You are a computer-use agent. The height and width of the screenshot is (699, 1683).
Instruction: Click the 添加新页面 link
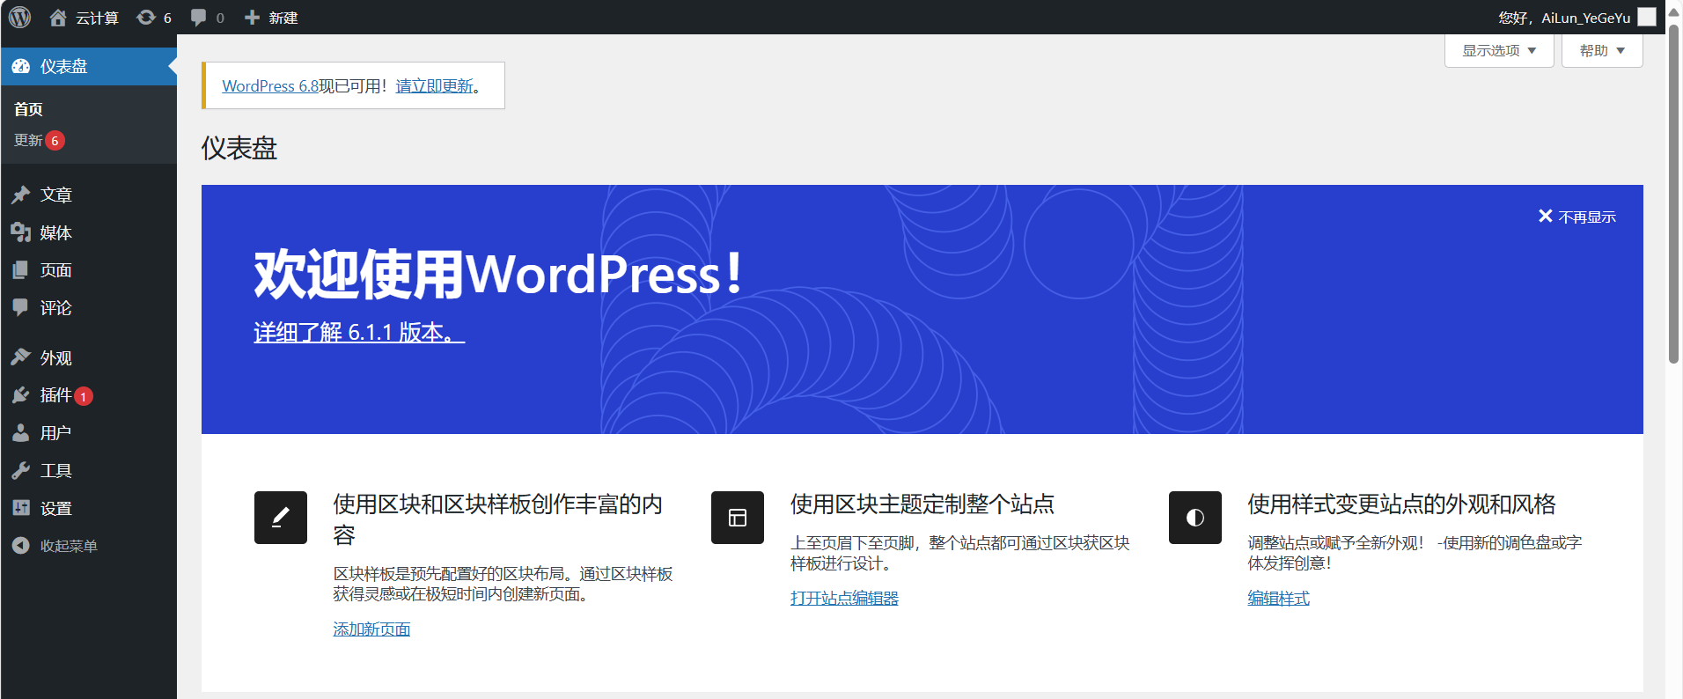point(371,629)
